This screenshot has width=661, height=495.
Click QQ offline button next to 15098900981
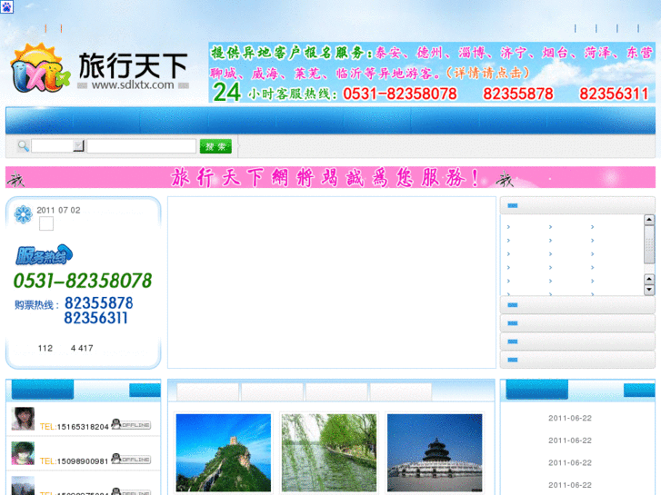click(x=131, y=459)
